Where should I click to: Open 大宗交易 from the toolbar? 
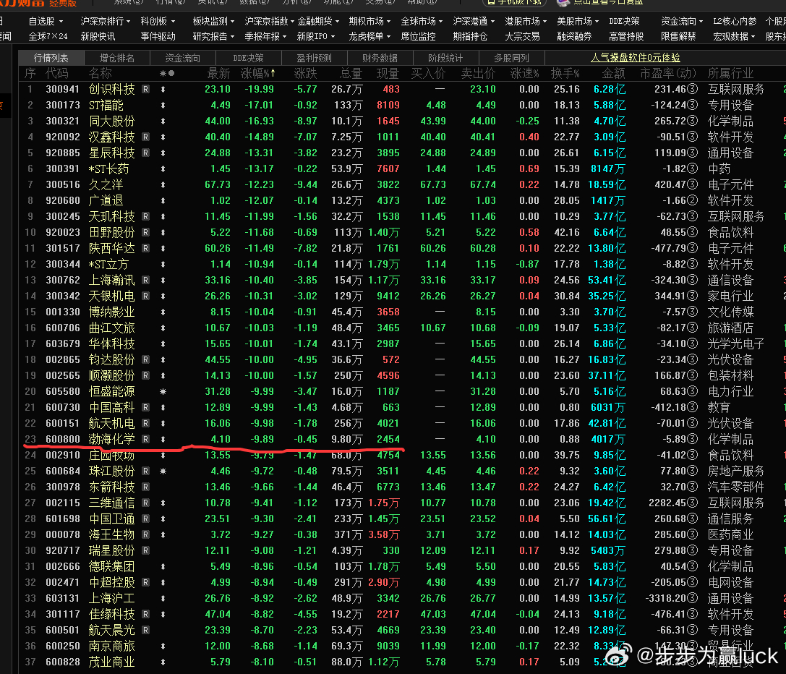click(522, 37)
